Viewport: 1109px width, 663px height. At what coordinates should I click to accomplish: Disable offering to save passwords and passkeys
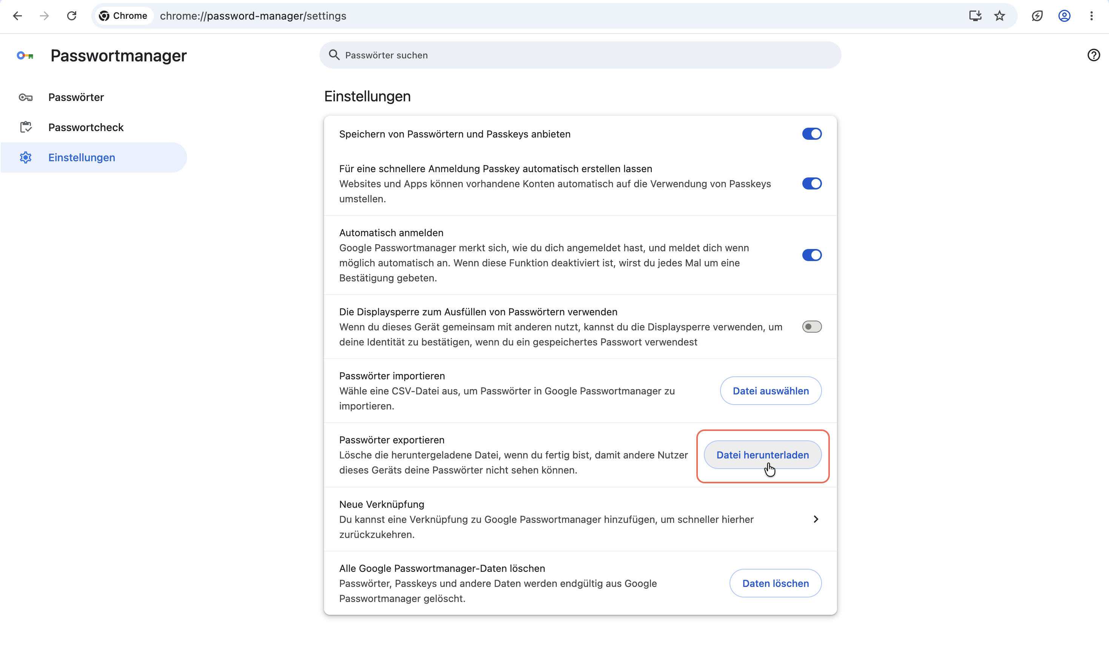(x=811, y=134)
